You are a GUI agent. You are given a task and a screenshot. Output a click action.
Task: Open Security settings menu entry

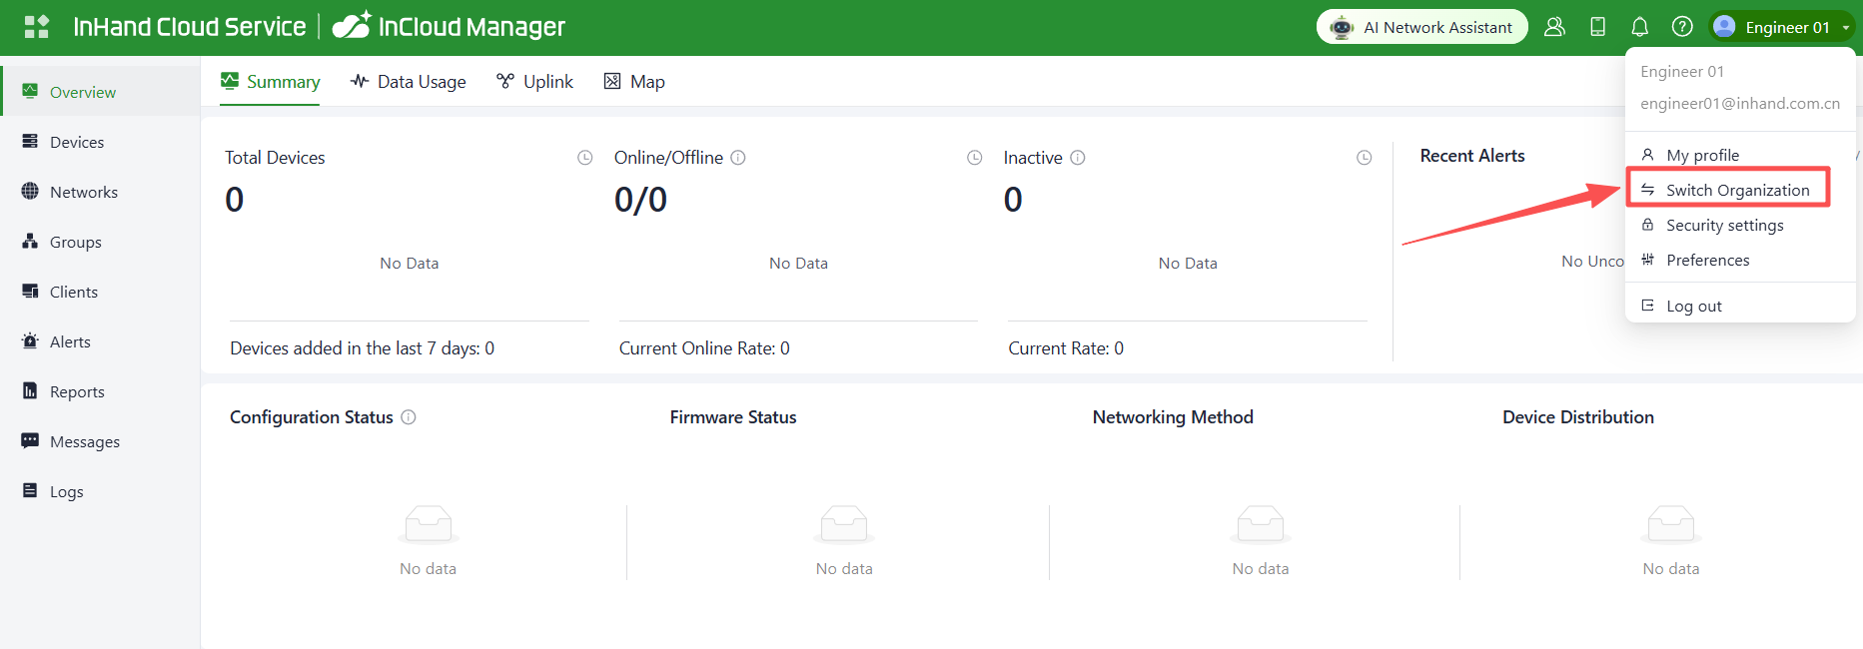click(x=1724, y=225)
